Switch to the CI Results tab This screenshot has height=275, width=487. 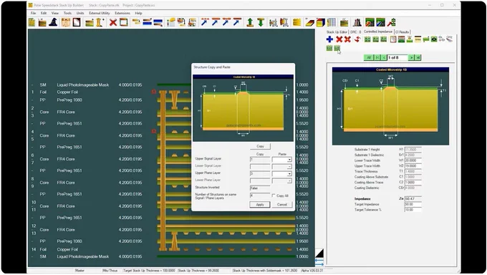coord(402,32)
